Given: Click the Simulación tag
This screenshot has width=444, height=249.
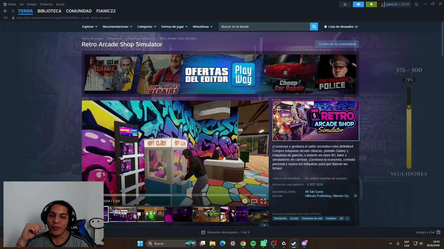Looking at the screenshot, I should pos(280,219).
